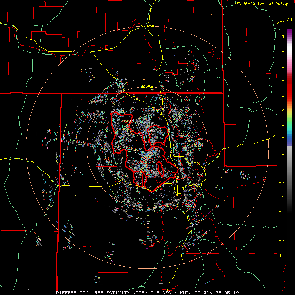This screenshot has height=295, width=295.
Task: Click the [dB] unit label
Action: pyautogui.click(x=280, y=23)
